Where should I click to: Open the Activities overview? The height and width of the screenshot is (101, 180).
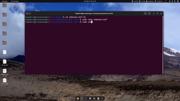click(4, 1)
